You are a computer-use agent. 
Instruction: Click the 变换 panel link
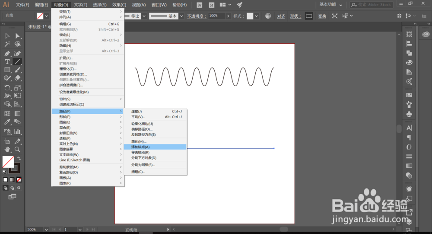(x=322, y=16)
